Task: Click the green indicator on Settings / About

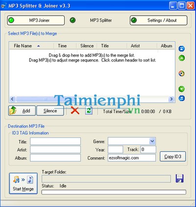Action: coord(134,20)
